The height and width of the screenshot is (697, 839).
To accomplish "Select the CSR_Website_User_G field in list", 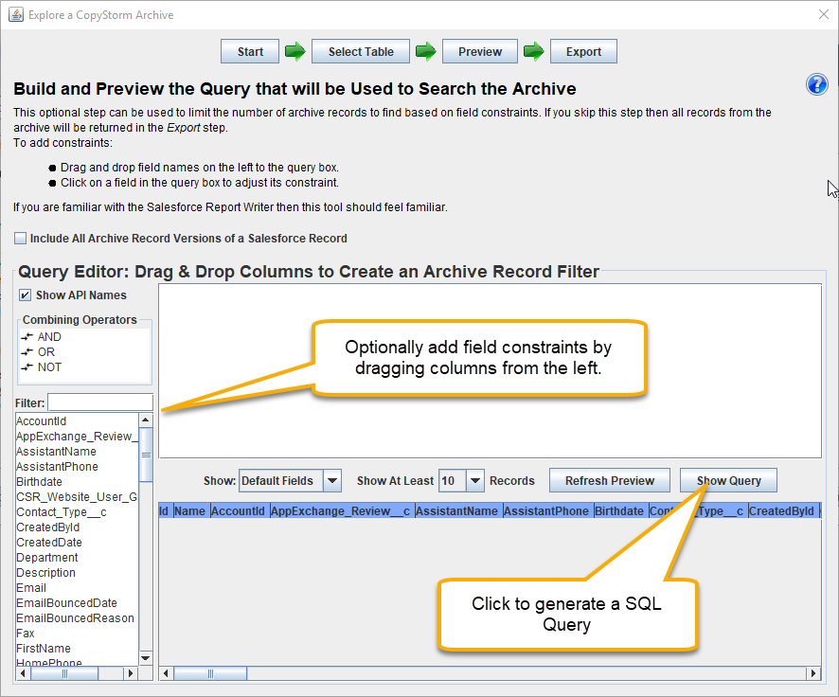I will click(x=77, y=497).
